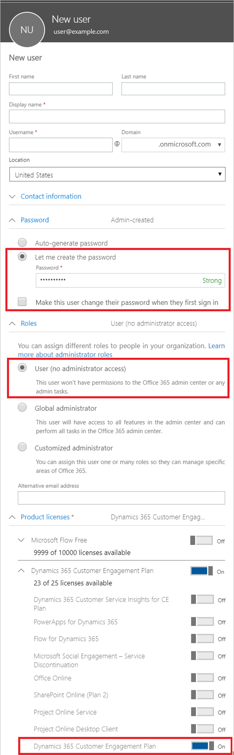Select Global administrator radio option
Image resolution: width=234 pixels, height=755 pixels.
22,407
